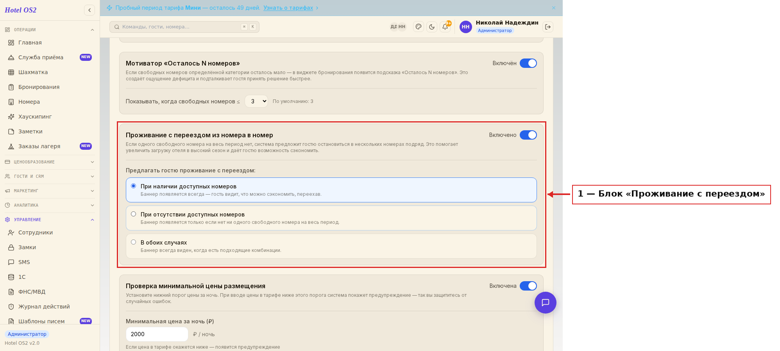
Task: Expand the ГОСТИ И CRM group
Action: click(50, 176)
